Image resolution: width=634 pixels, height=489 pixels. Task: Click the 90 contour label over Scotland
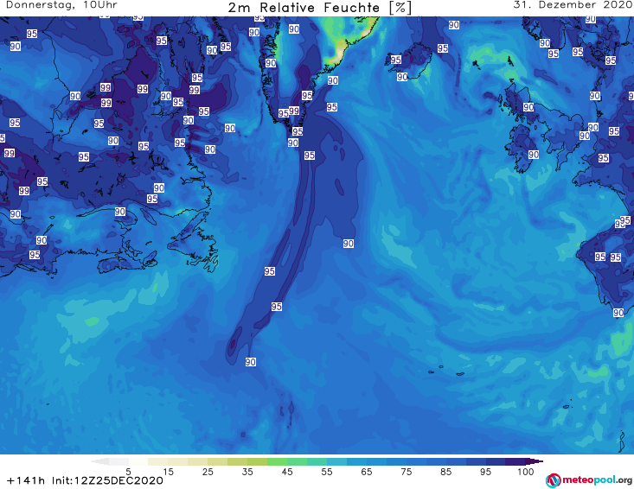[x=528, y=107]
